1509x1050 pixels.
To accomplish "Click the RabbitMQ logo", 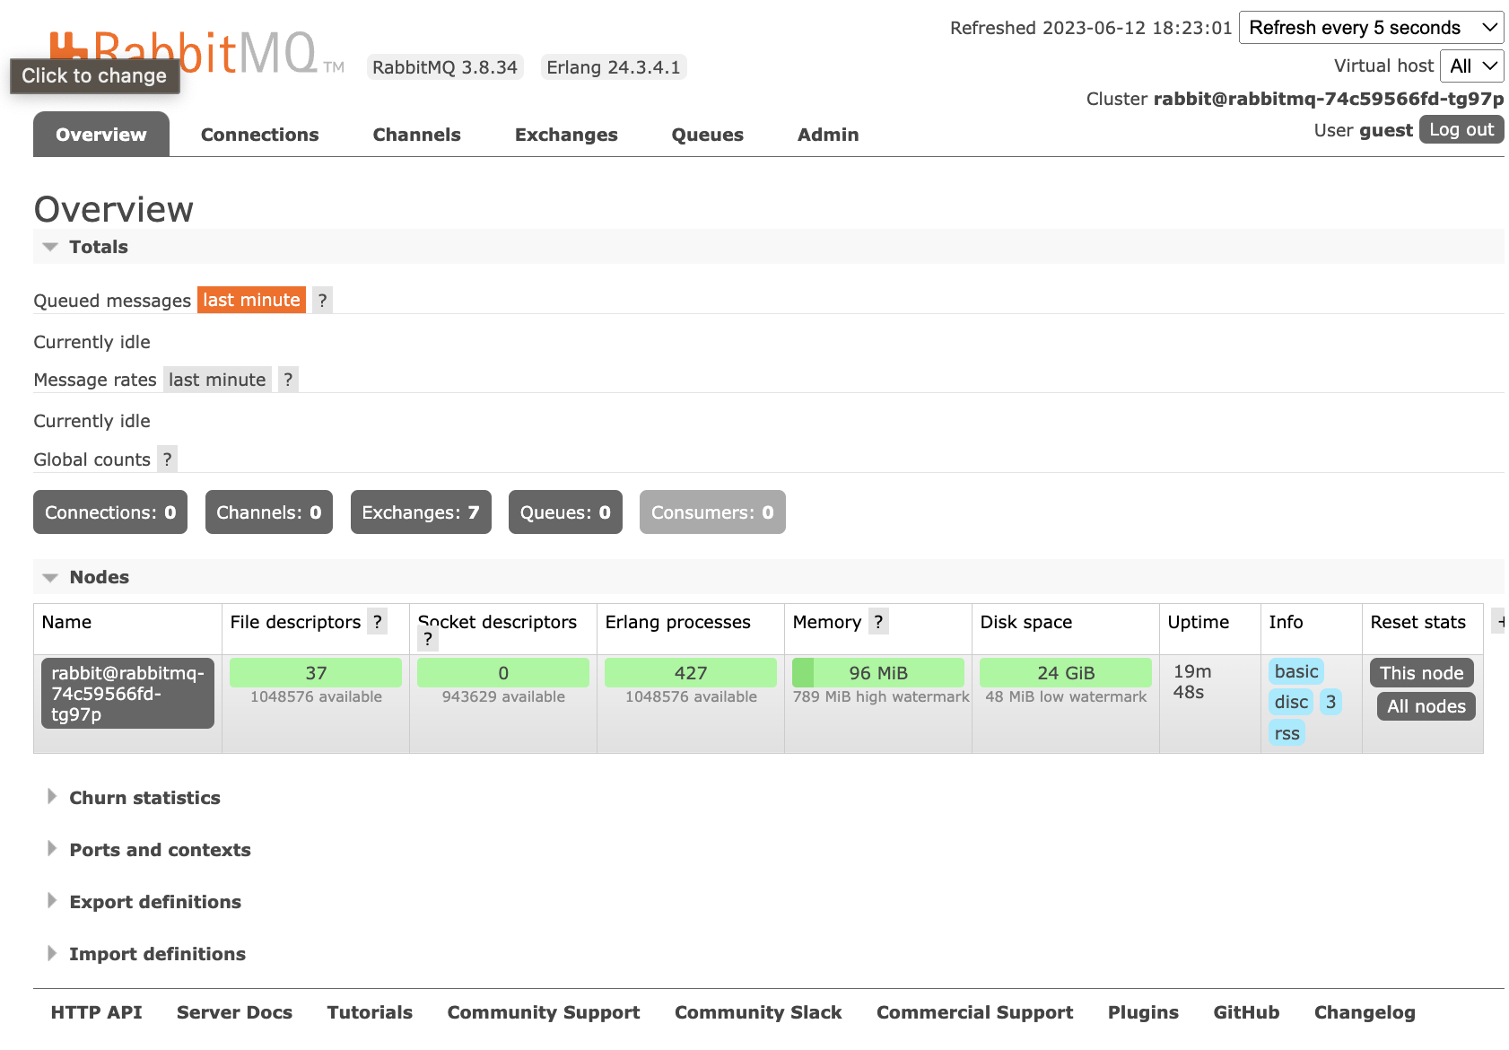I will coord(196,54).
